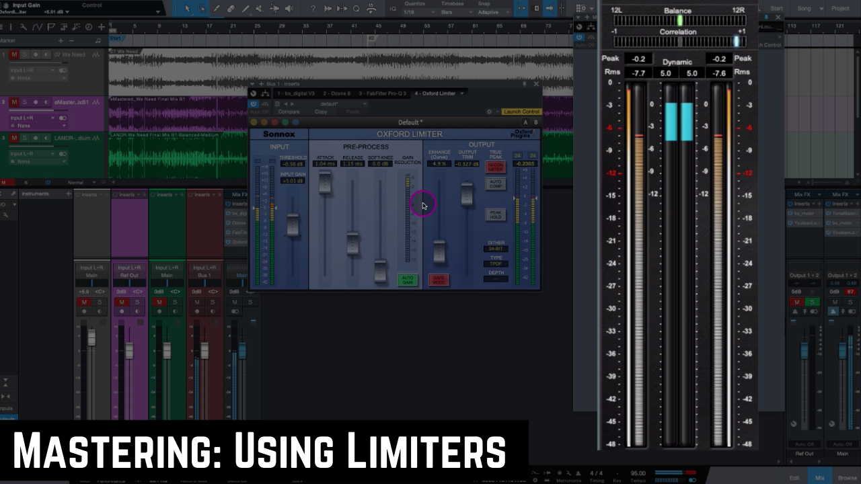Solo the purple eMaster track
The height and width of the screenshot is (484, 861).
click(25, 102)
